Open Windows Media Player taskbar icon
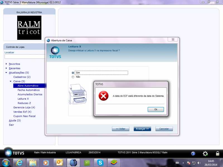The image size is (223, 167). [x=46, y=163]
